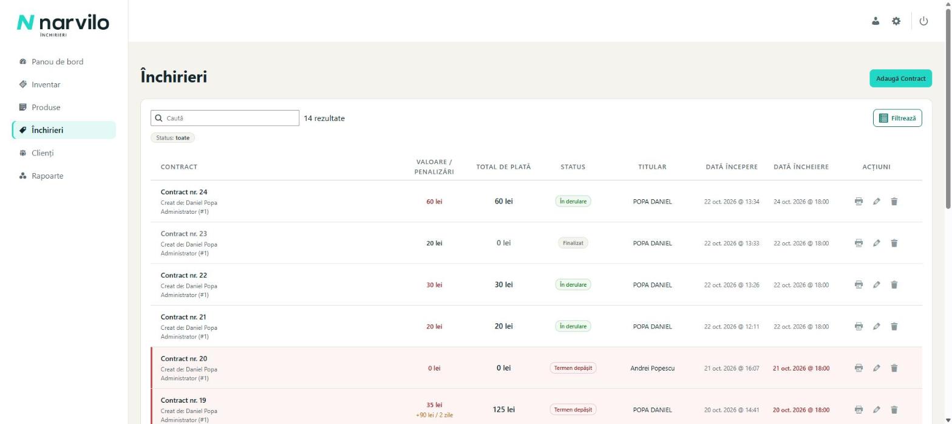Delete Contract nr. 19

[894, 409]
